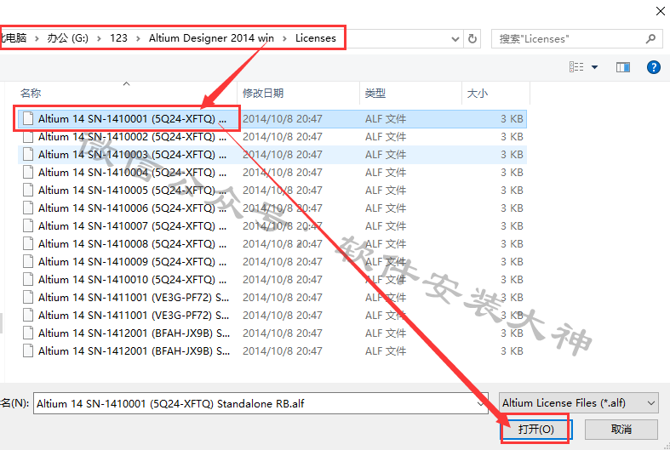The image size is (670, 450).
Task: Click the file icon of Altium 14 SN-1410010
Action: pos(28,280)
